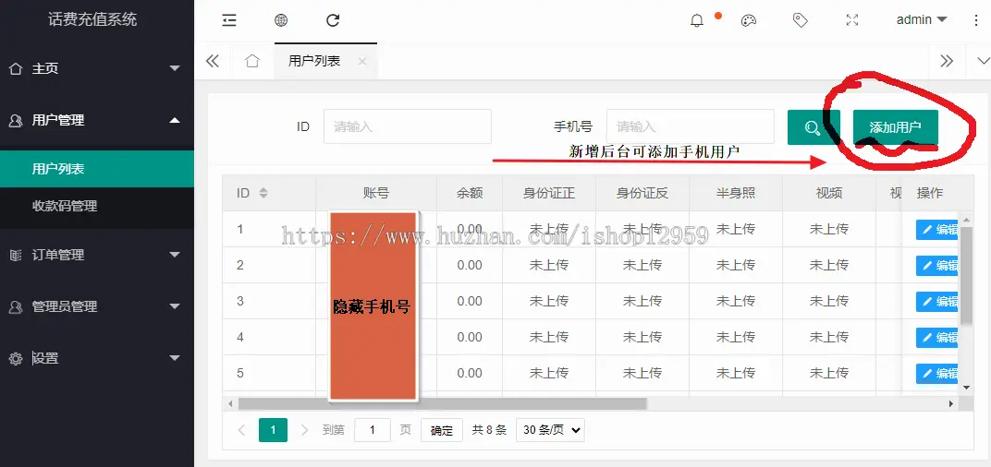Focus the 手机号 input field

pyautogui.click(x=690, y=126)
